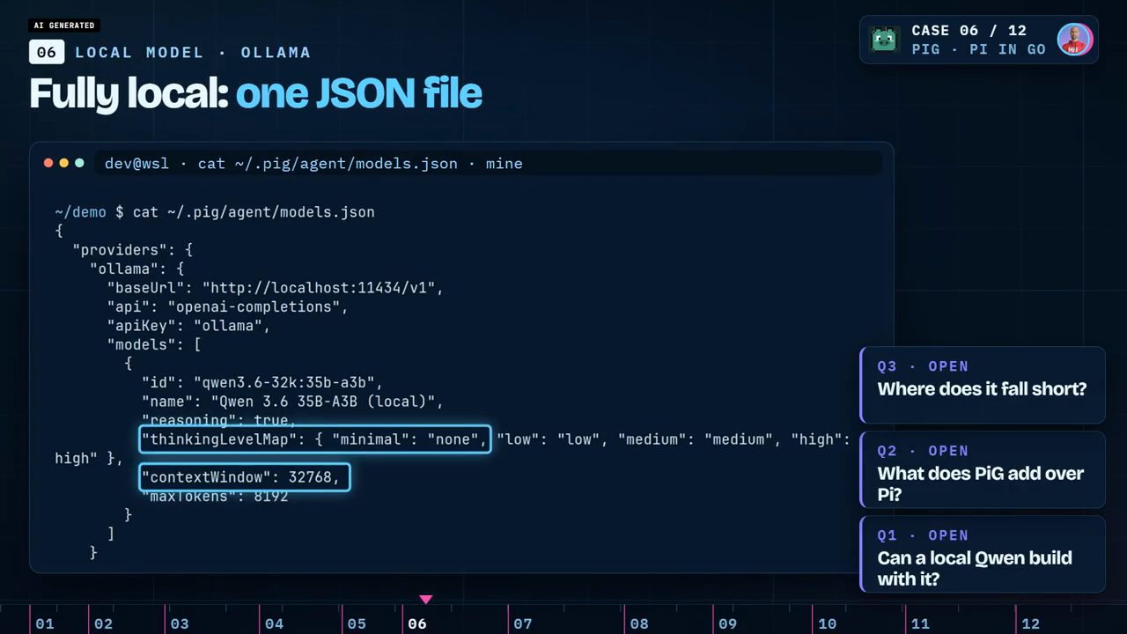Click the "AI GENERATED" badge
Image resolution: width=1127 pixels, height=634 pixels.
point(63,26)
